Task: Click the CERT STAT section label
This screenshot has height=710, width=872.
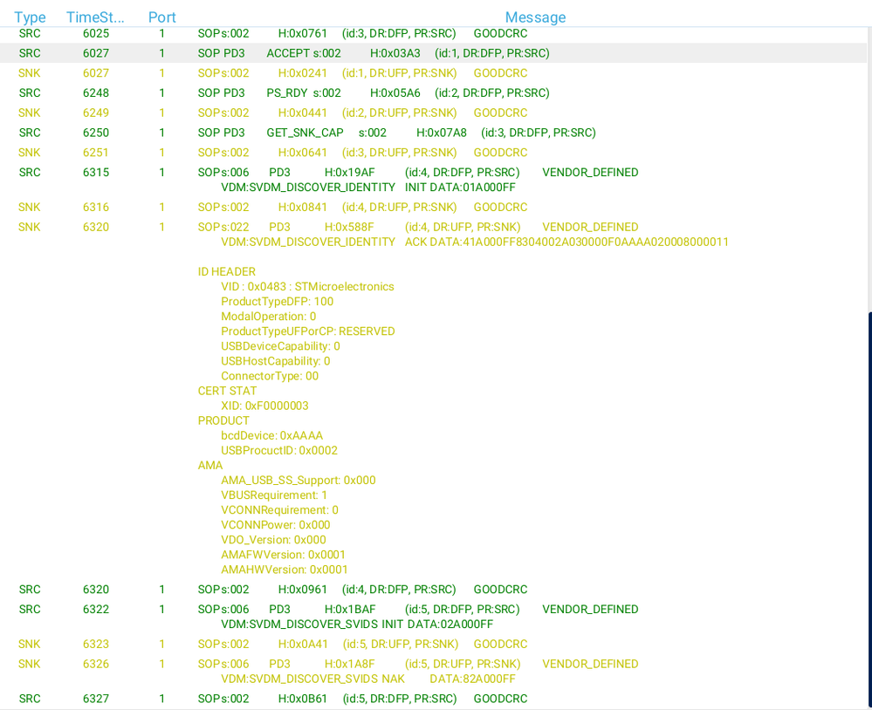Action: (x=228, y=391)
